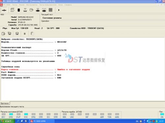Click the SA SPT : 800 field
The image size is (165, 123).
pos(53,28)
